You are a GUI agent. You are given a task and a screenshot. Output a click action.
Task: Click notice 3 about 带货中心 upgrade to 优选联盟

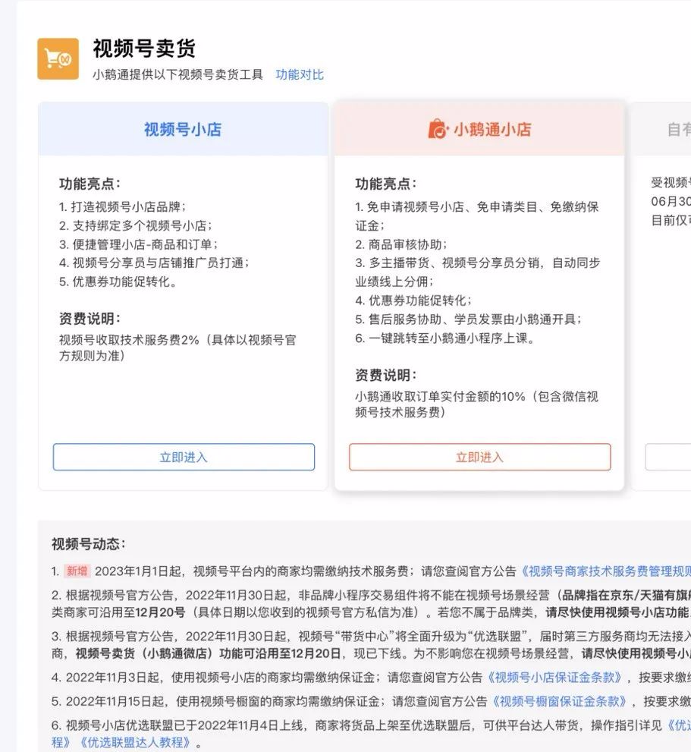point(371,644)
